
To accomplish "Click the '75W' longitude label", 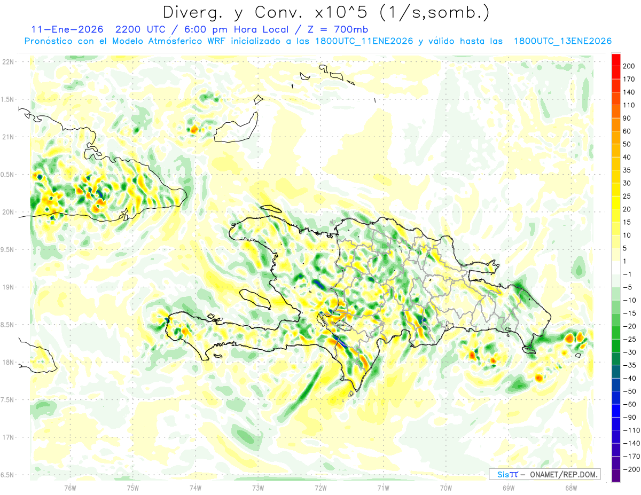I will point(133,487).
